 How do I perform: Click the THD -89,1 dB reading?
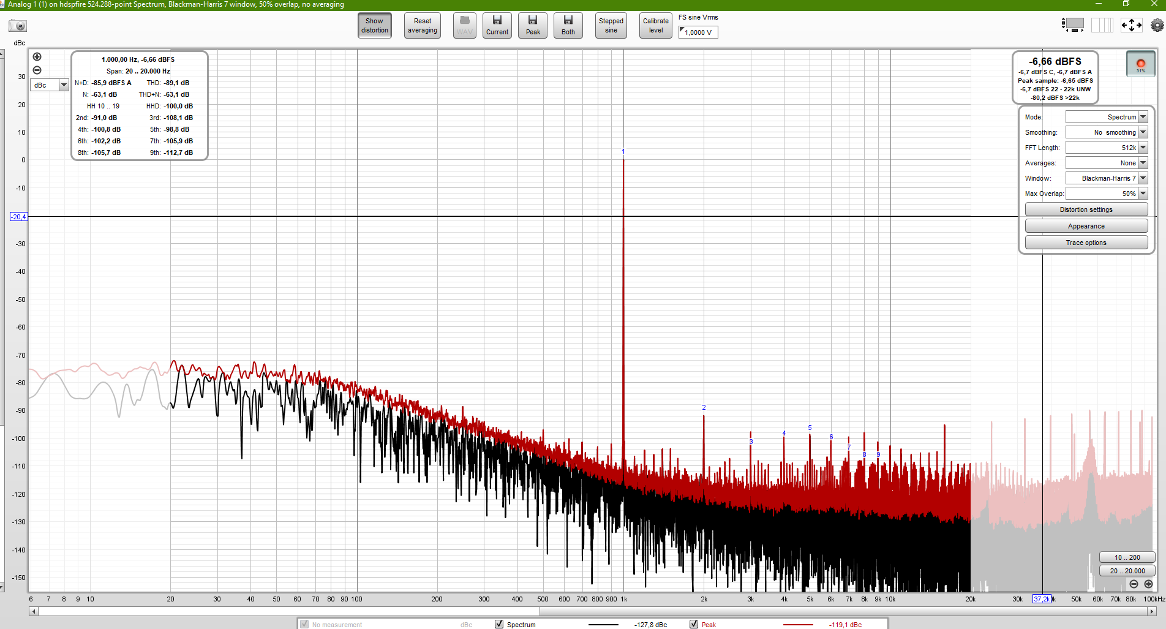tap(168, 83)
